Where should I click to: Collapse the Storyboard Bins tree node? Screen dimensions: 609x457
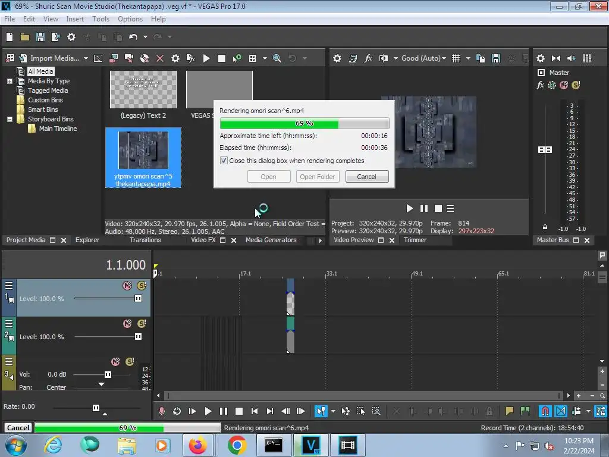pyautogui.click(x=10, y=119)
